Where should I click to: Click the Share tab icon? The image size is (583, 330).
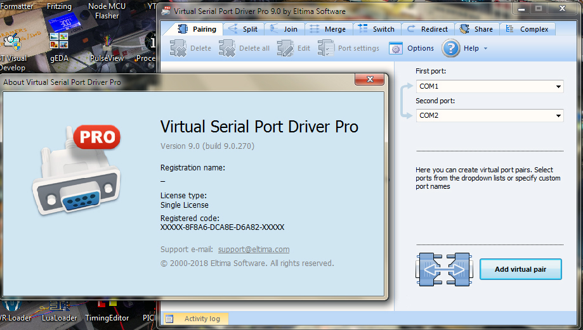[x=464, y=29]
